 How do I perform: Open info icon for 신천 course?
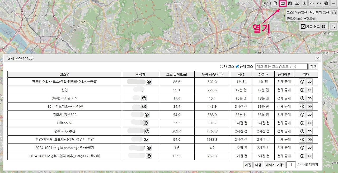(302, 90)
